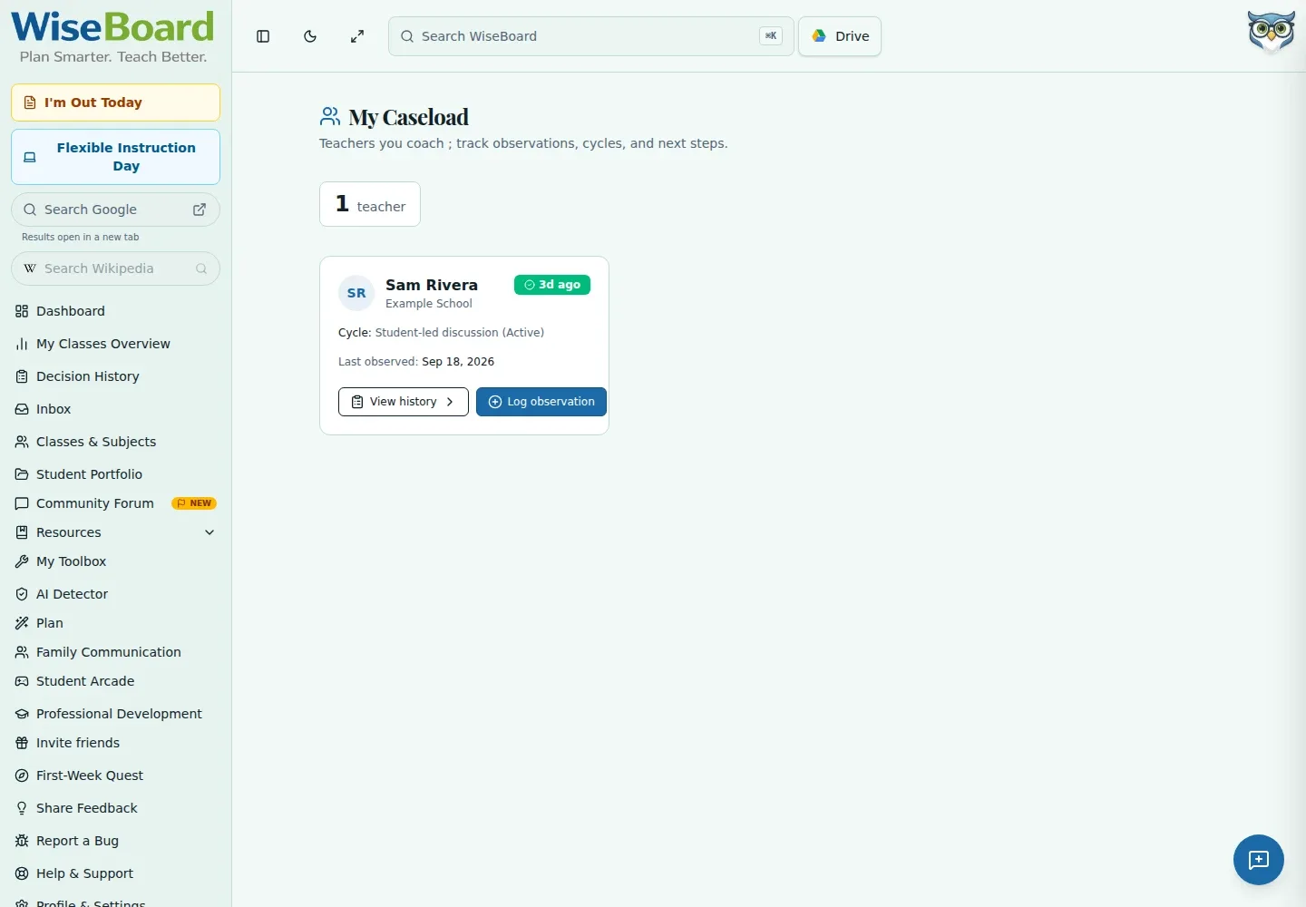
Task: Click the Search WiseBoard field
Action: [591, 36]
